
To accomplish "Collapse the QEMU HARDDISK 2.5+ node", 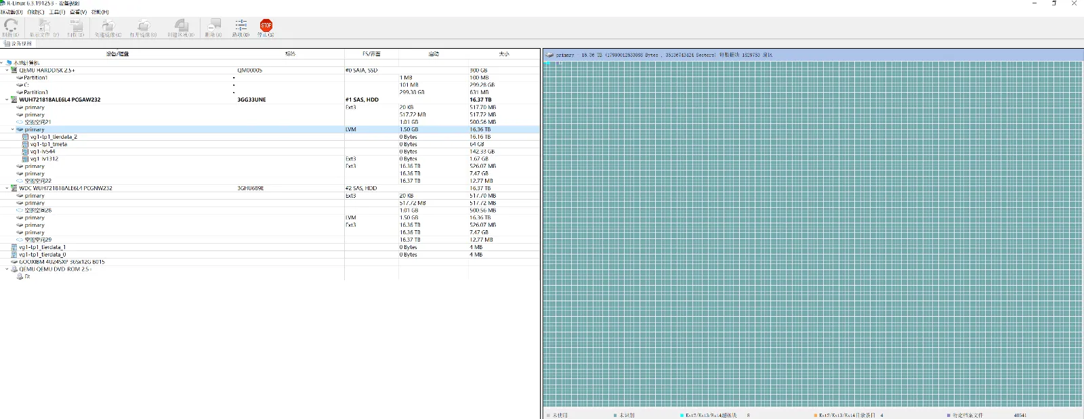I will coord(7,70).
